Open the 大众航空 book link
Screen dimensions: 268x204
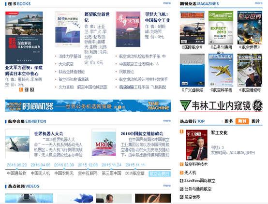pyautogui.click(x=66, y=64)
